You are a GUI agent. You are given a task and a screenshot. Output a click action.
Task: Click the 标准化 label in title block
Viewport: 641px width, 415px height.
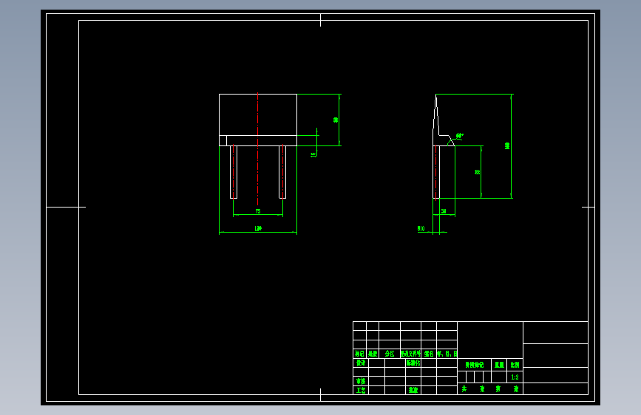pyautogui.click(x=413, y=363)
